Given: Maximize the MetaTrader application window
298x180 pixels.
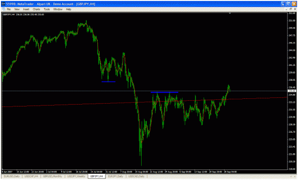Looking at the screenshot, I should pos(288,4).
